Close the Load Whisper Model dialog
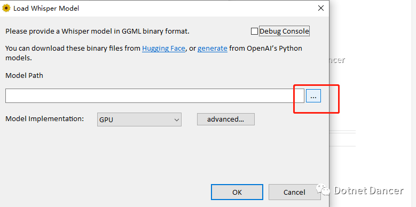Screen dimensions: 416x207 [x=321, y=8]
